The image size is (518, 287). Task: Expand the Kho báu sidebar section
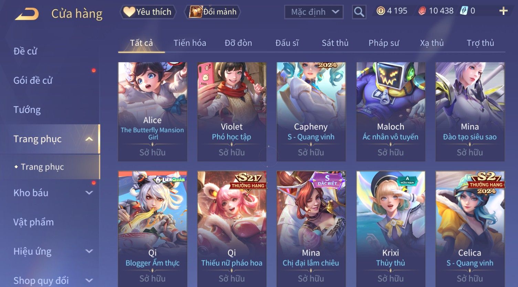click(x=89, y=193)
